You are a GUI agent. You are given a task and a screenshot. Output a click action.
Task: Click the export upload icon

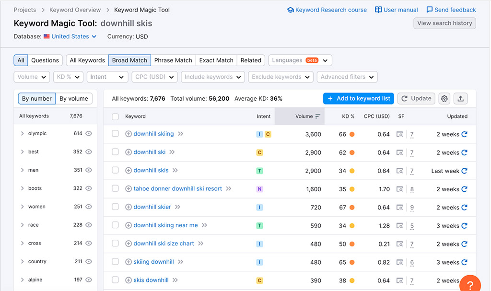tap(460, 98)
